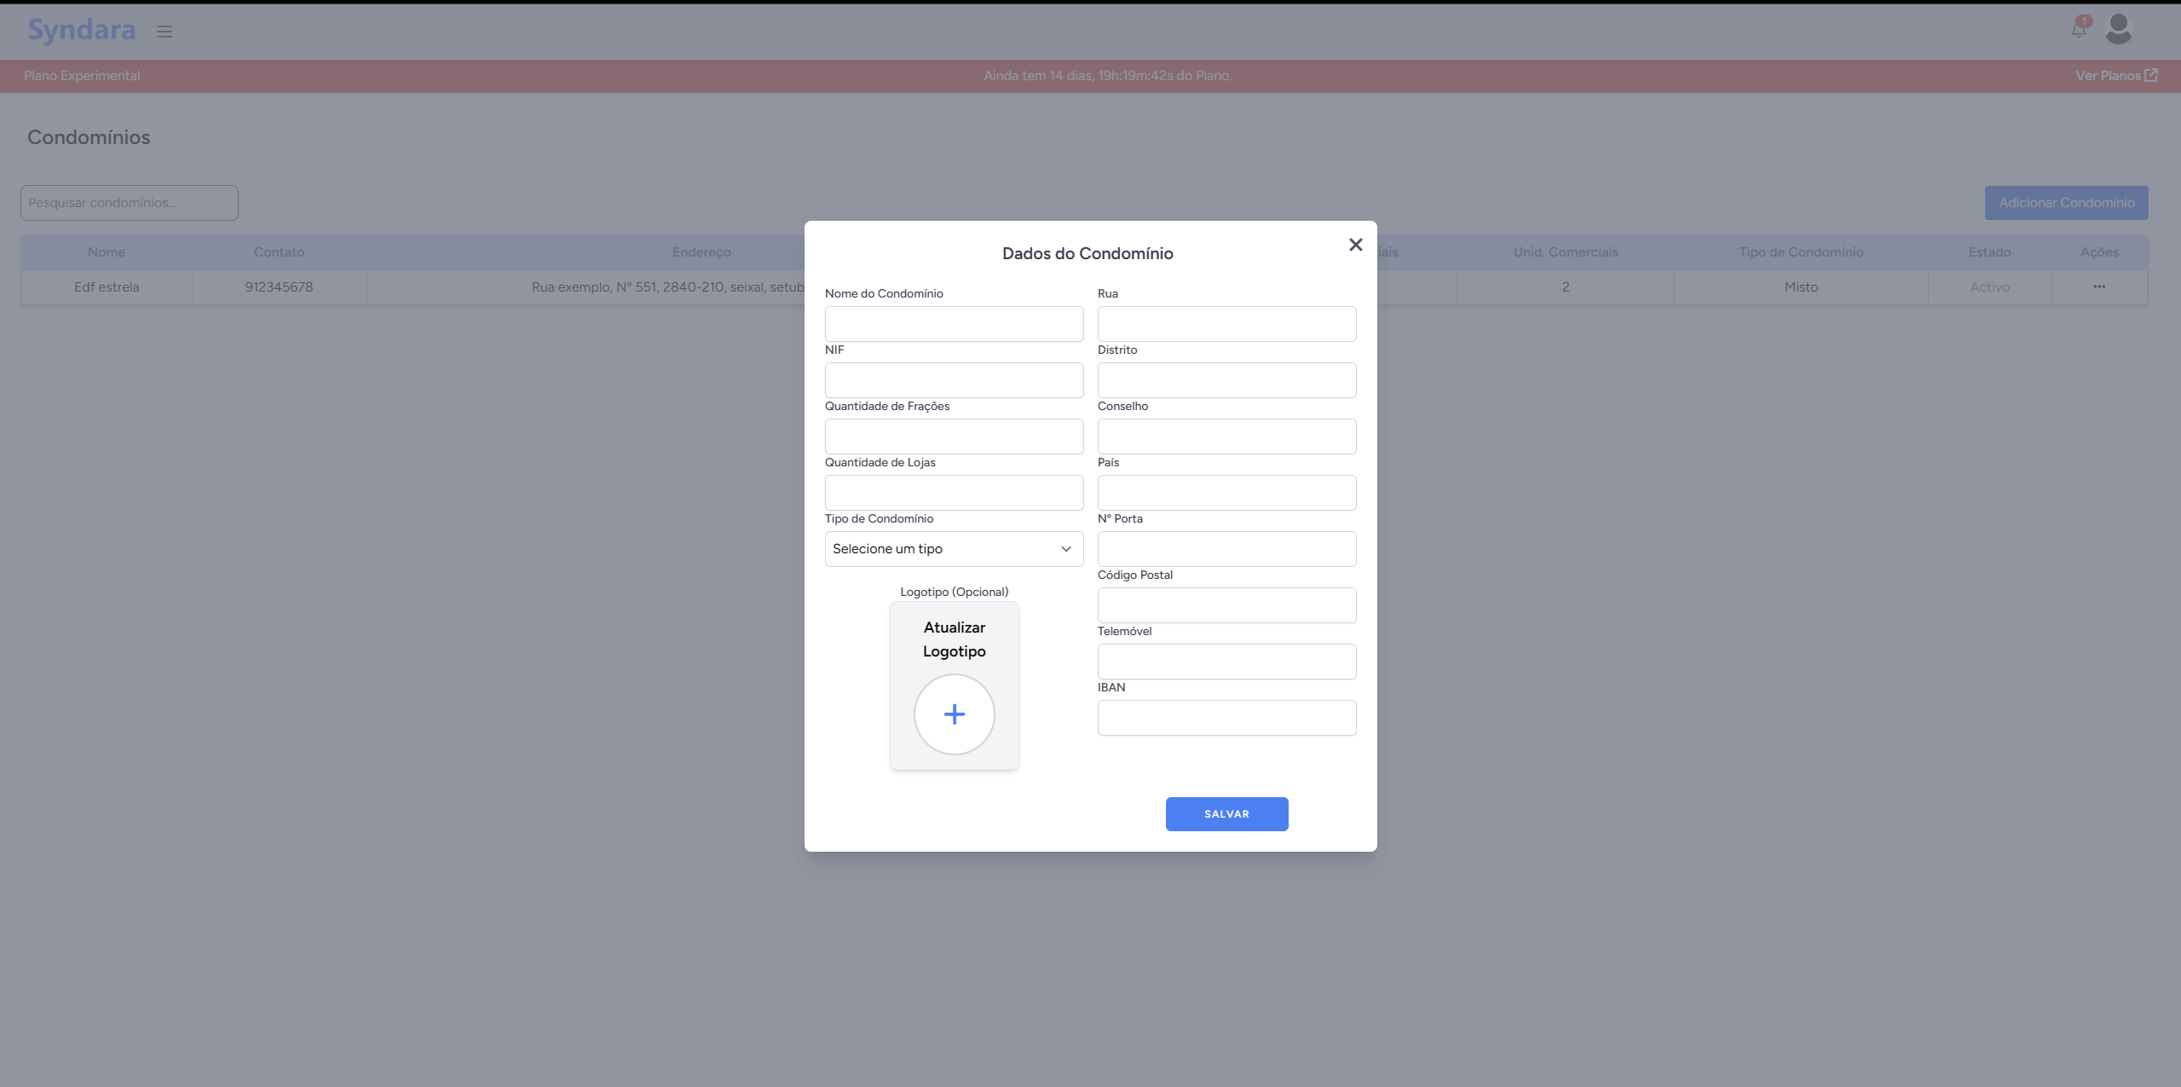Viewport: 2181px width, 1087px height.
Task: Click the Código Postal input
Action: [x=1226, y=605]
